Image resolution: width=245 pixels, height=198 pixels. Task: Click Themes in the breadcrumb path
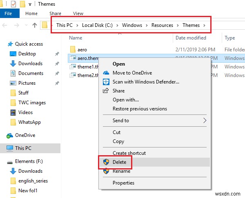pyautogui.click(x=191, y=25)
